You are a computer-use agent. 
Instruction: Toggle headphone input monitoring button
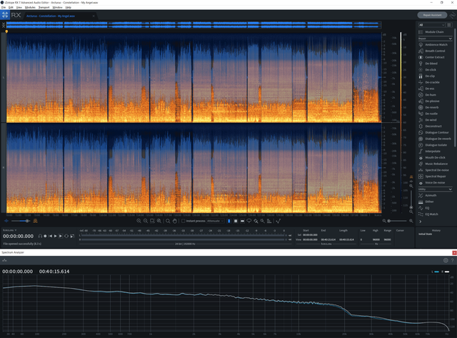point(40,236)
